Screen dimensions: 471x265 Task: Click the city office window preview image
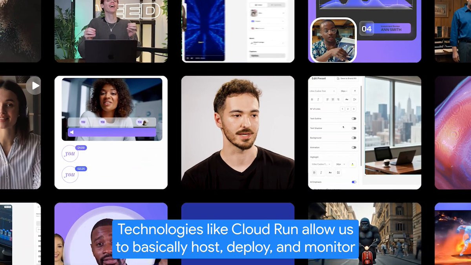[x=393, y=126]
